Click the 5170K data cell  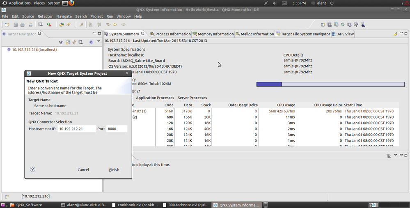pos(187,111)
